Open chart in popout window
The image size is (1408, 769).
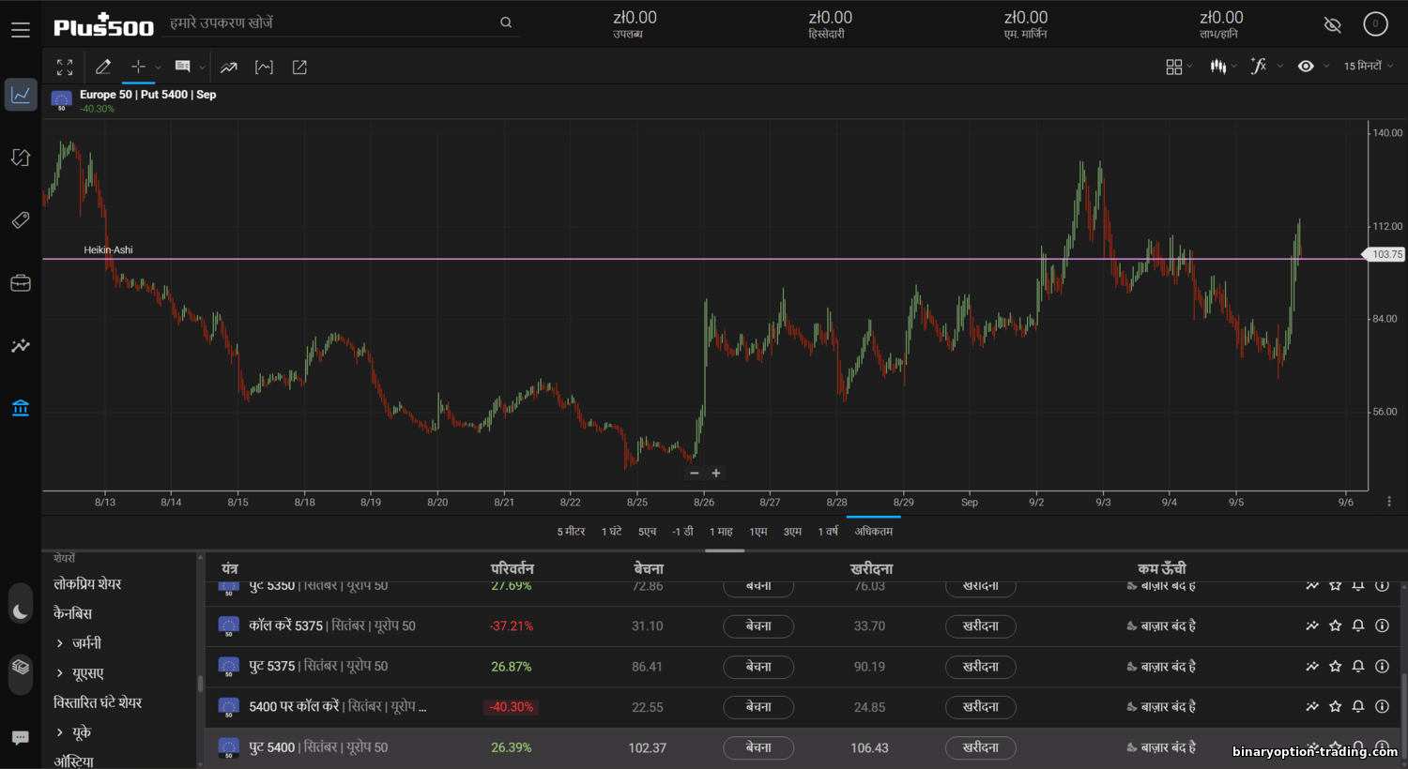(x=299, y=67)
